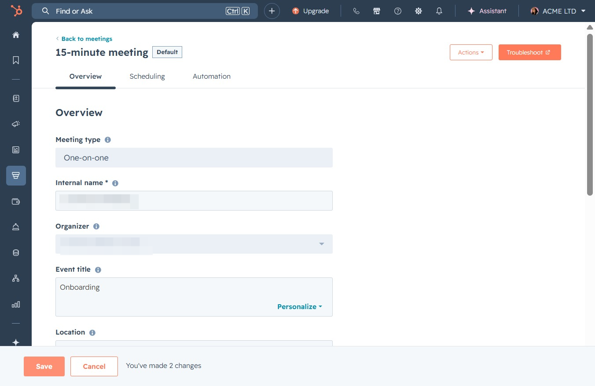Click the Internal name input field
This screenshot has height=386, width=595.
[x=194, y=200]
